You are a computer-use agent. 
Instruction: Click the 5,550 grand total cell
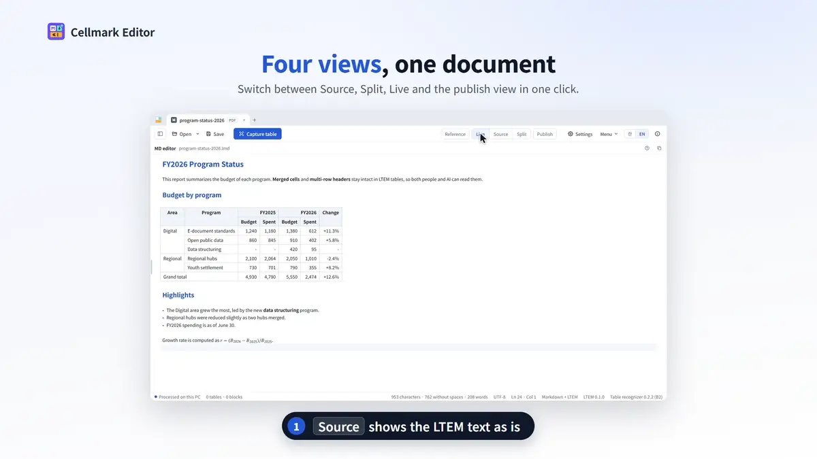[x=289, y=277]
